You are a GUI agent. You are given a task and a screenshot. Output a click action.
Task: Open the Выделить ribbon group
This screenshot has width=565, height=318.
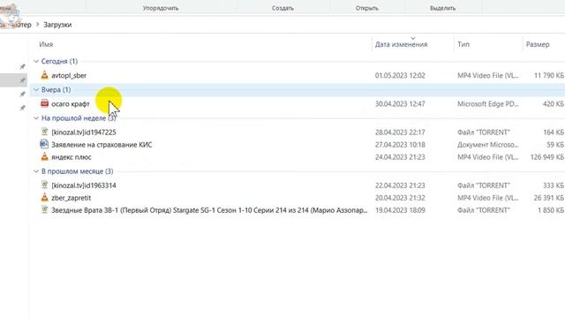coord(442,8)
